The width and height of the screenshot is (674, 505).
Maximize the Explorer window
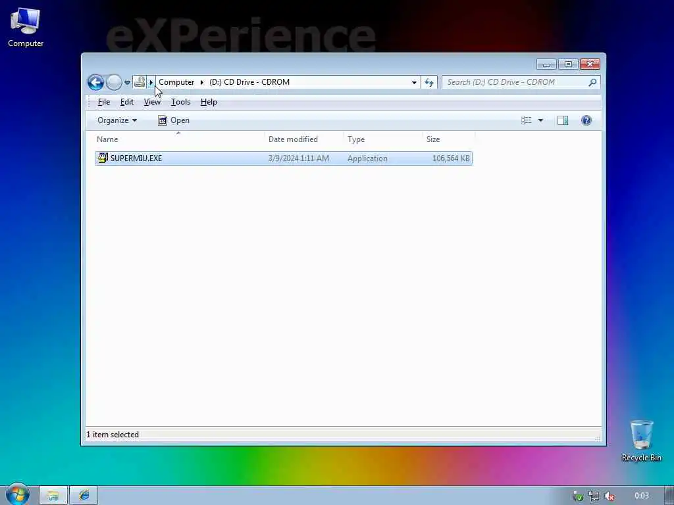coord(568,64)
